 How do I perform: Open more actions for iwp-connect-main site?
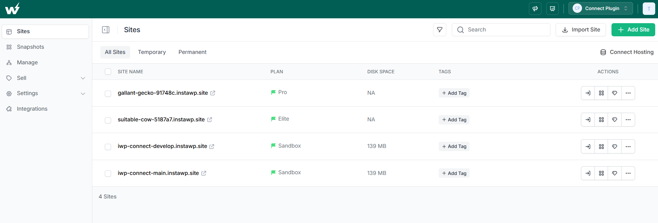tap(628, 173)
